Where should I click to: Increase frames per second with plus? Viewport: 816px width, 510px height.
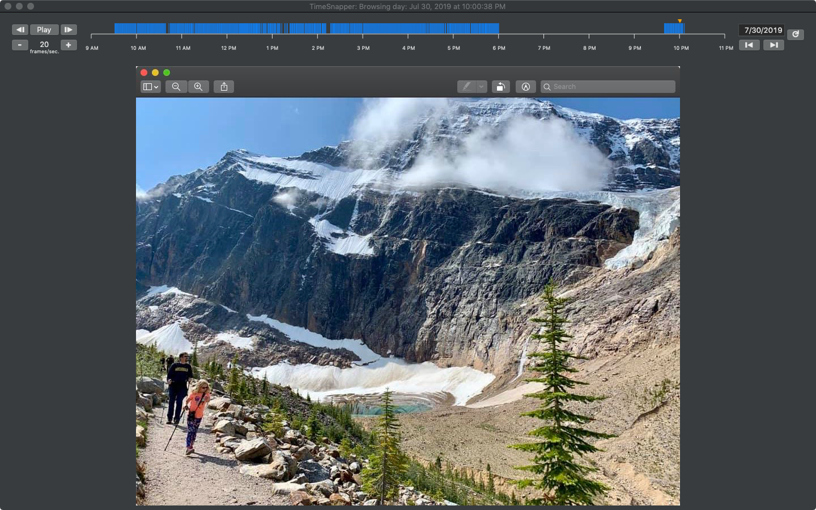pyautogui.click(x=69, y=45)
